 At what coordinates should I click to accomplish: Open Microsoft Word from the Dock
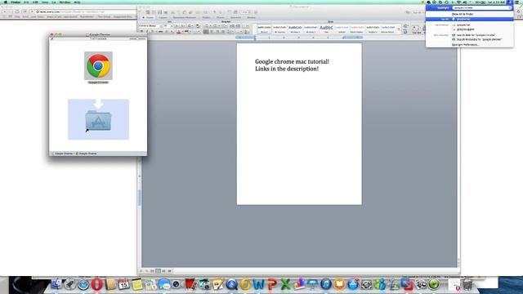click(258, 284)
